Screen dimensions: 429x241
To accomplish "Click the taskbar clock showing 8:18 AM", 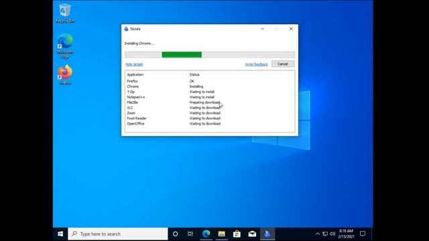I will coord(346,234).
